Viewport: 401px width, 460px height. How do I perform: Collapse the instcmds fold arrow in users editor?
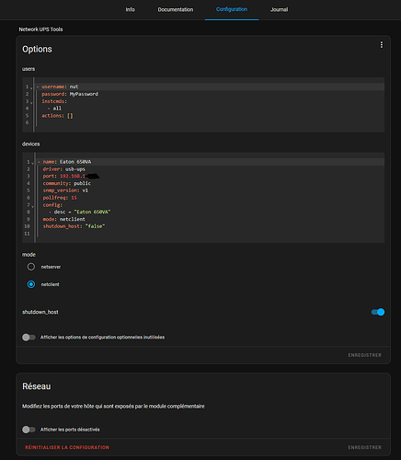point(31,102)
